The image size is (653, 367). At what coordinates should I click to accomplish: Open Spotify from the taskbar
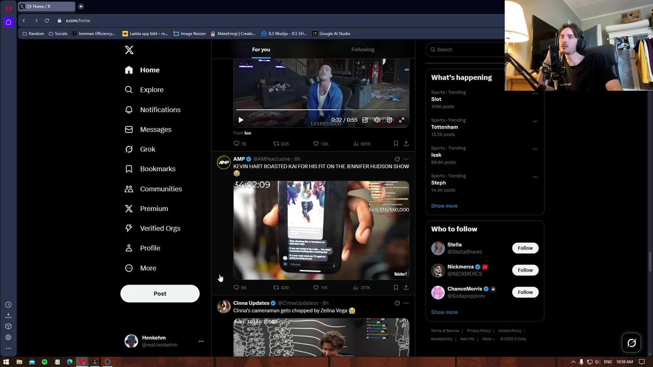[44, 362]
